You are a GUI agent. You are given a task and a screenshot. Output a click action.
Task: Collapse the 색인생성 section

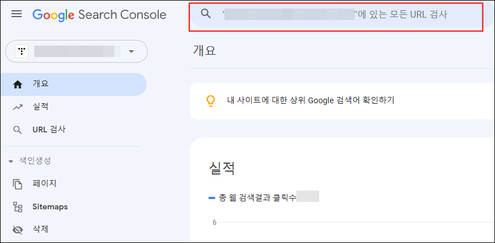click(x=29, y=161)
